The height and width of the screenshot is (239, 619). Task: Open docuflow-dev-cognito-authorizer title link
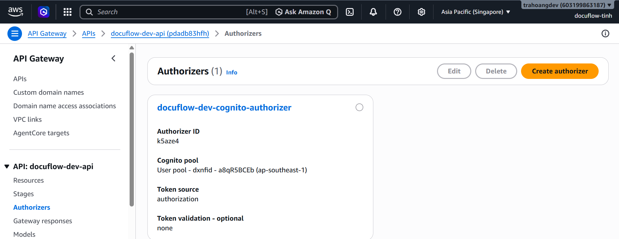click(224, 108)
